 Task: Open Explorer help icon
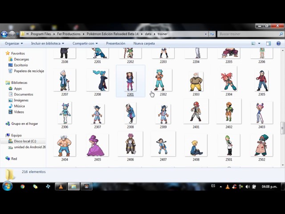[278, 44]
